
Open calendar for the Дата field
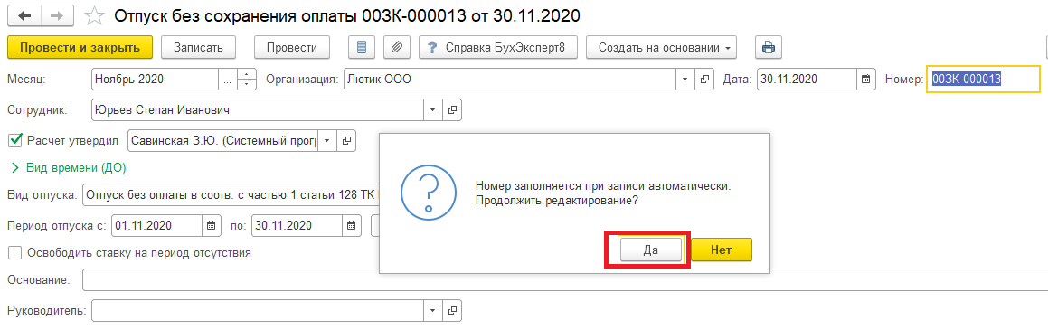click(865, 79)
